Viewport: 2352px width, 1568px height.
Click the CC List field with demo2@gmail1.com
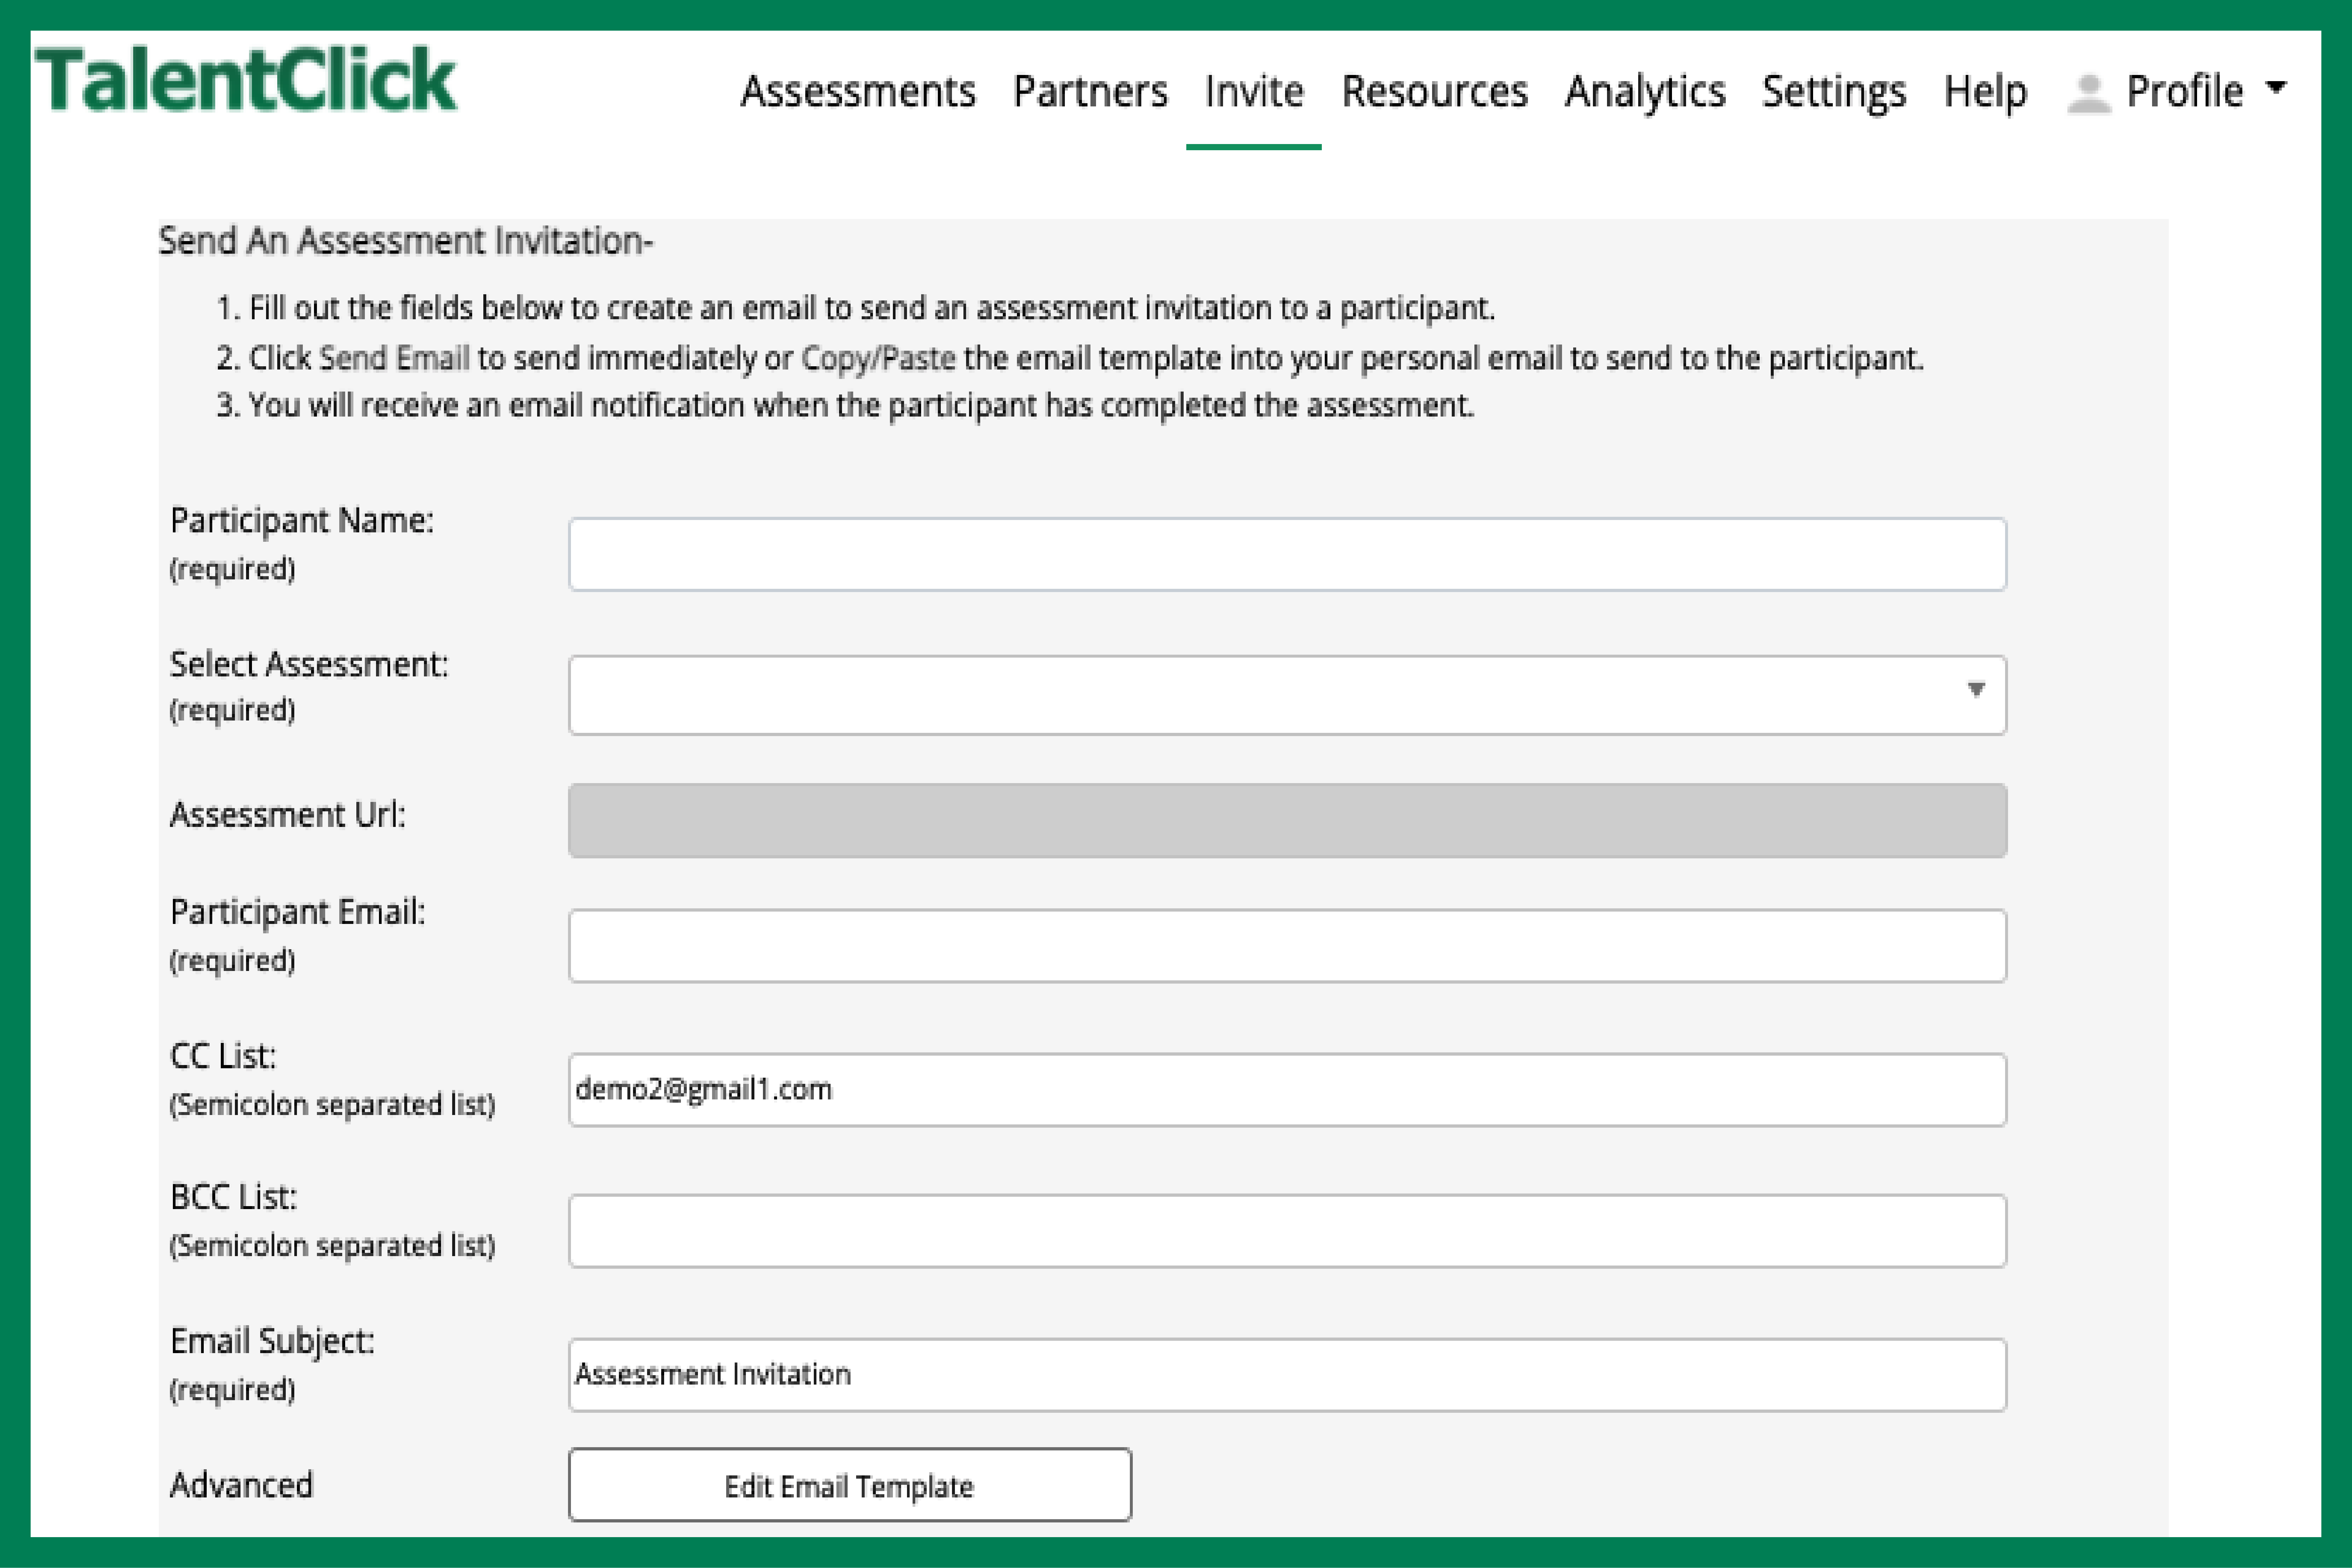[1287, 1090]
